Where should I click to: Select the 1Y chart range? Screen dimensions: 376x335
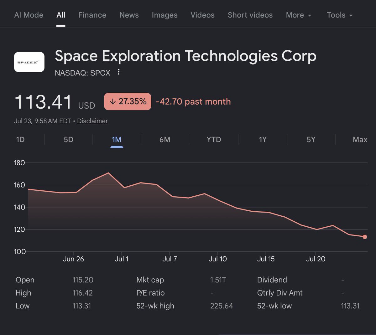pos(263,140)
